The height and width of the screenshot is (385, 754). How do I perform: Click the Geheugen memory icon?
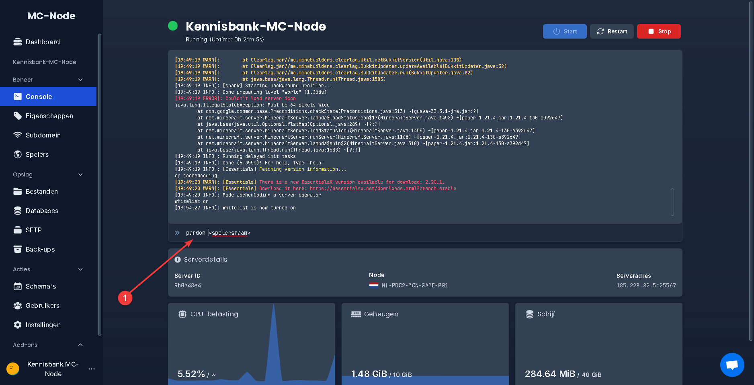click(x=356, y=314)
